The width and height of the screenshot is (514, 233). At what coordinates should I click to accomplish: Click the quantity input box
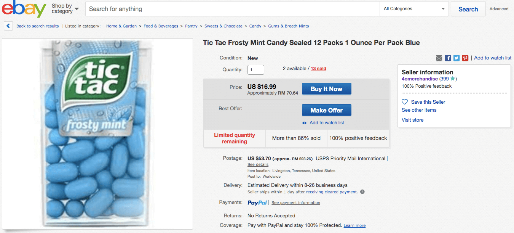[x=255, y=70]
